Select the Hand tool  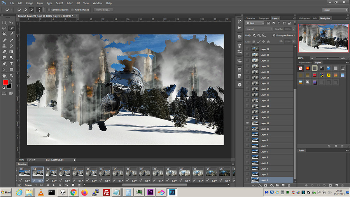click(4, 76)
